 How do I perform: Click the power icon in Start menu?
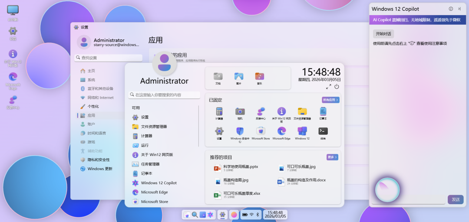pyautogui.click(x=337, y=87)
